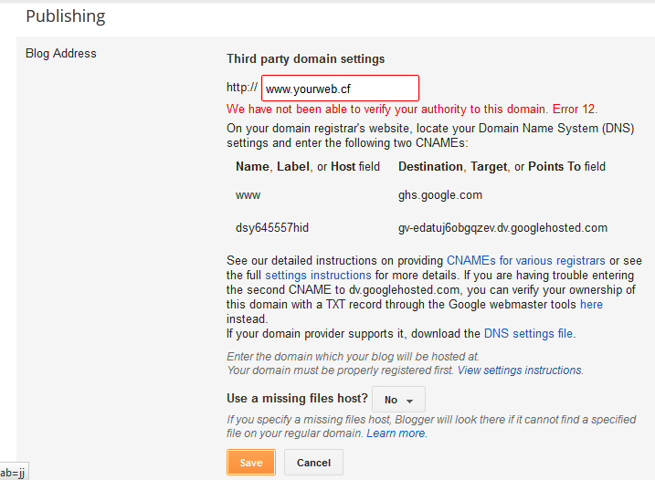Open the CNAMEs for various registrars link
Image resolution: width=655 pixels, height=480 pixels.
click(x=525, y=260)
